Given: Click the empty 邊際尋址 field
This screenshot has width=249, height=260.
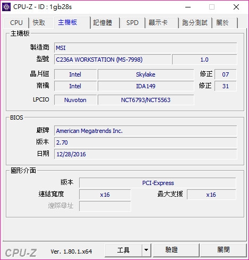Looking at the screenshot, I should click(105, 206).
